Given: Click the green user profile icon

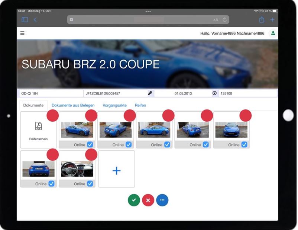Looking at the screenshot, I should coord(273,33).
